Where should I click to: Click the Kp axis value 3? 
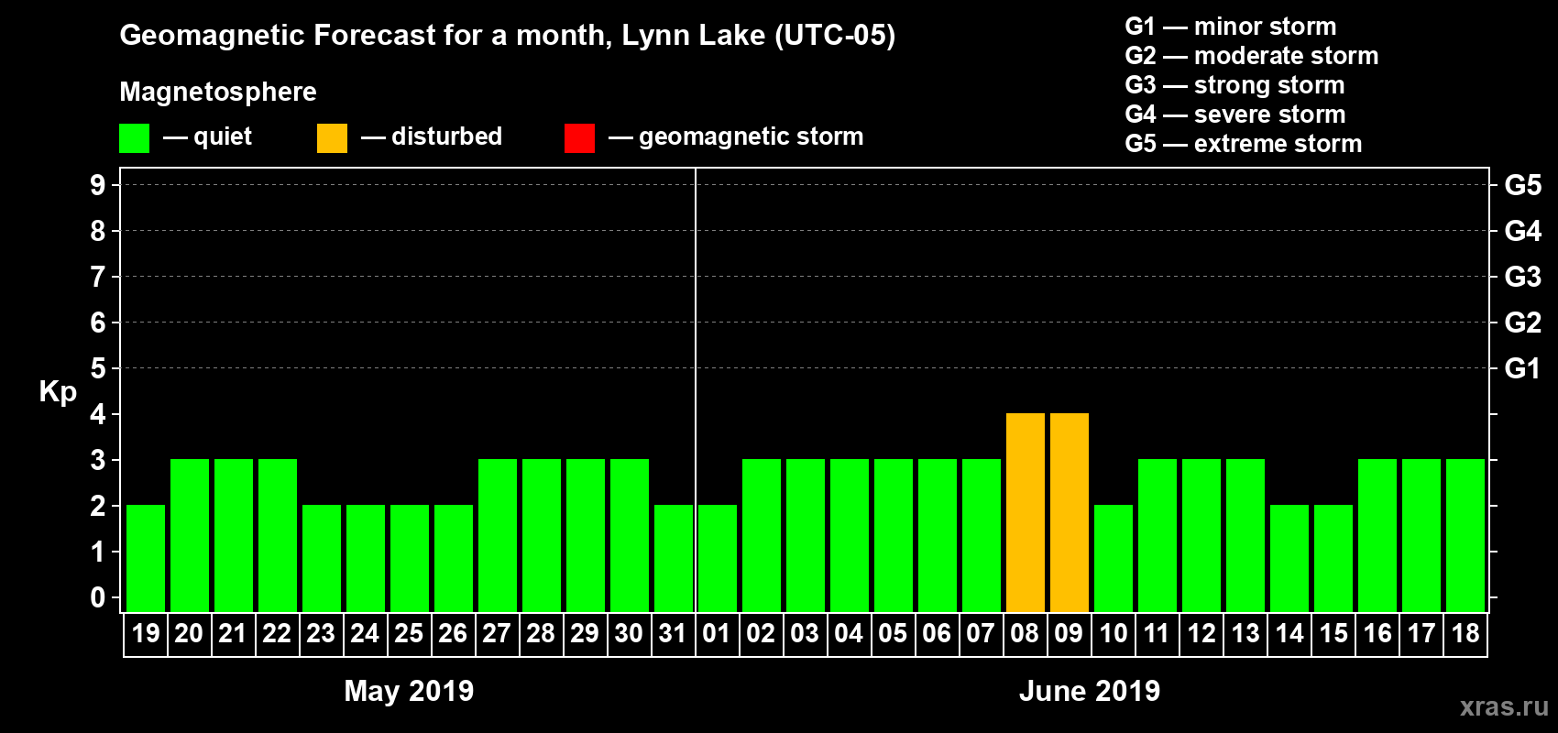98,460
